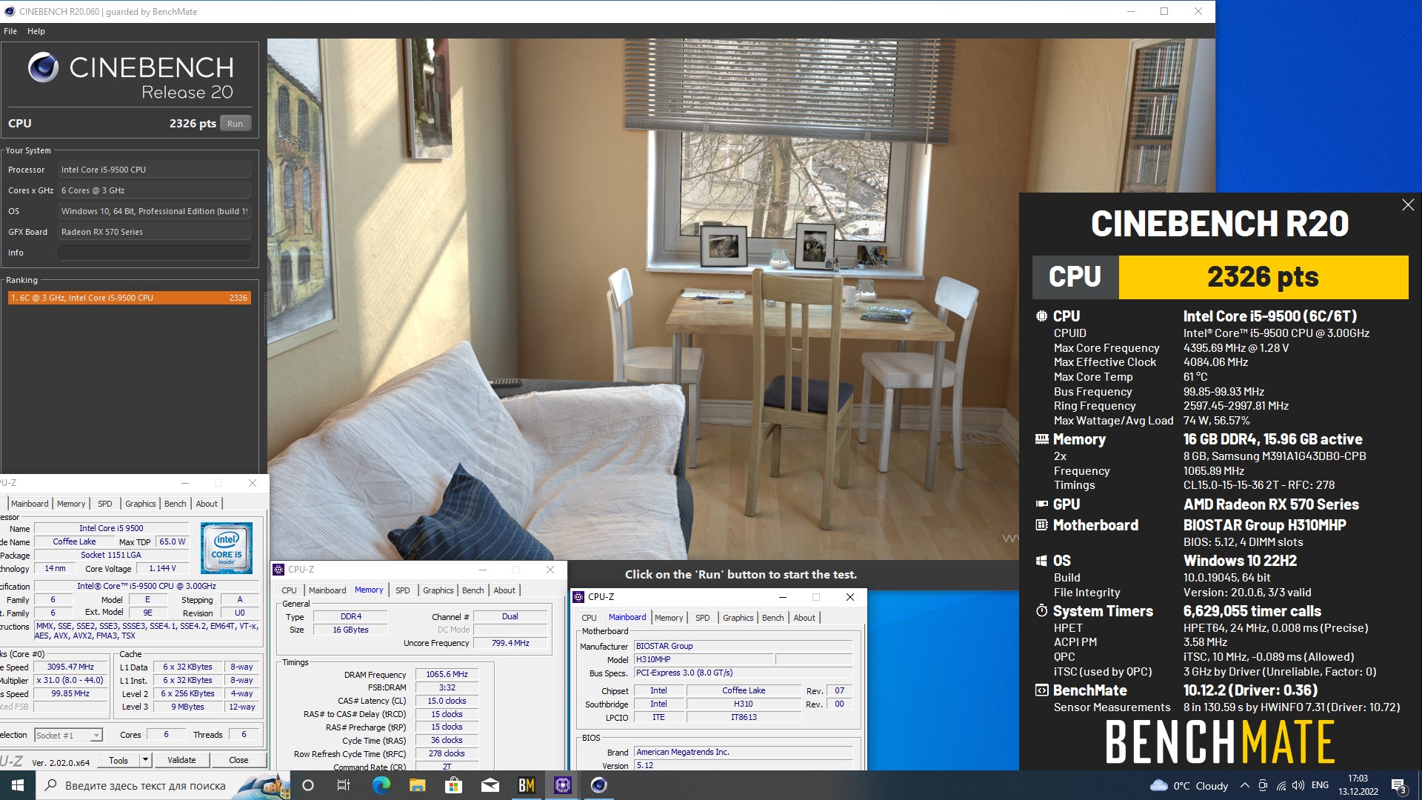The width and height of the screenshot is (1422, 800).
Task: Launch Microsoft Edge from taskbar
Action: click(381, 785)
